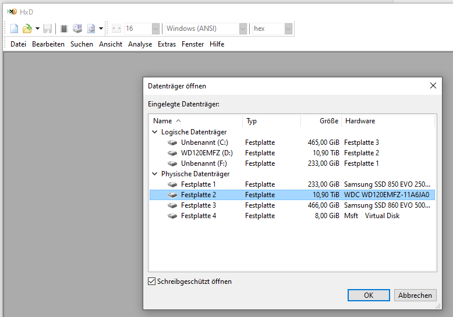
Task: Open the bytes per row dropdown showing 16
Action: [155, 29]
